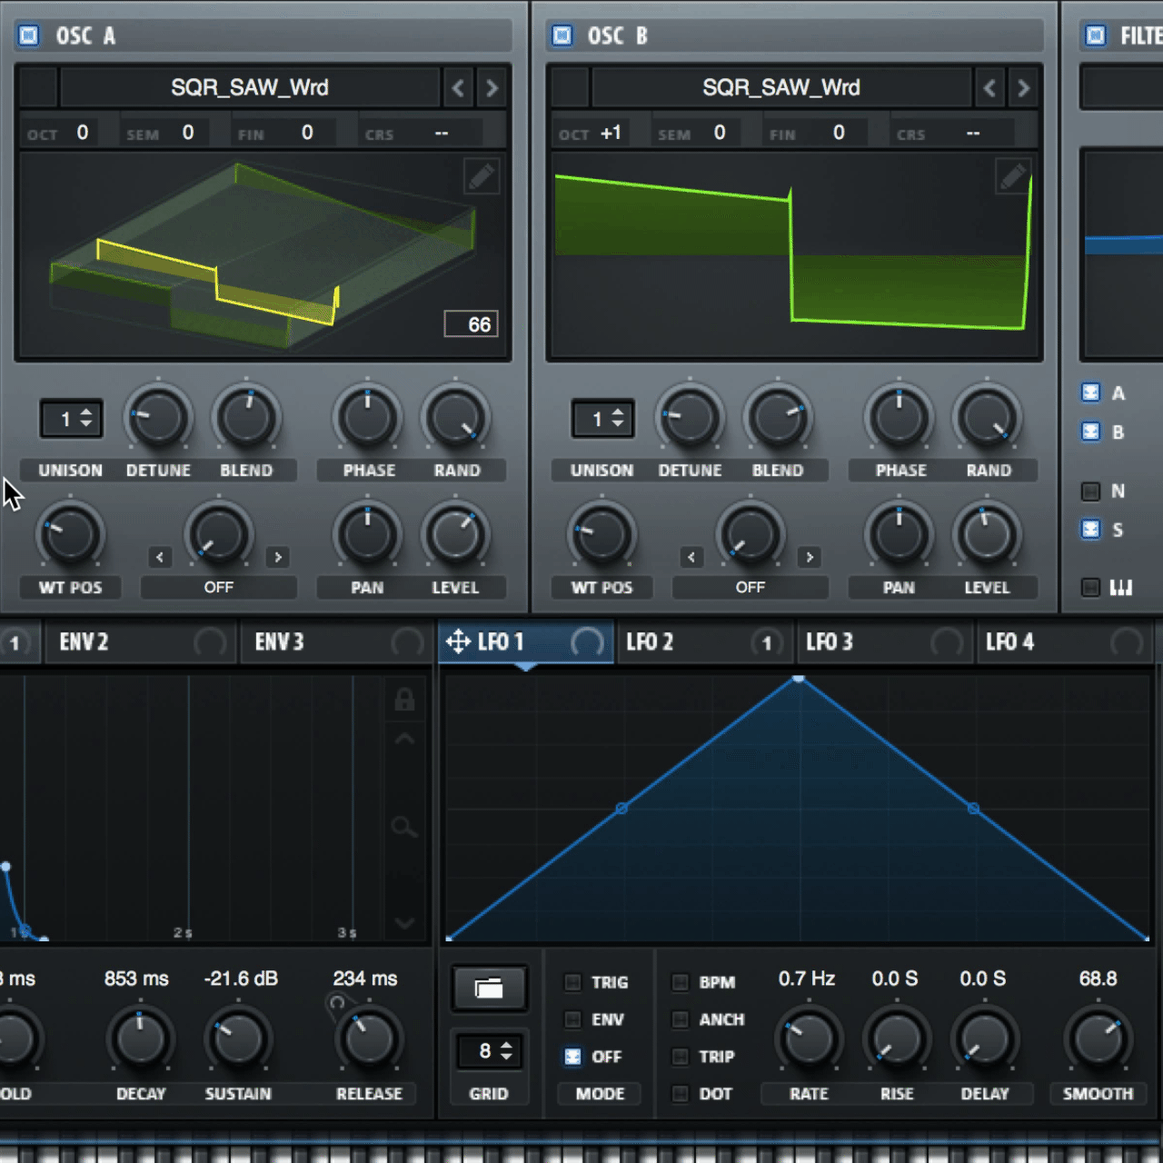
Task: Click LFO peak node at top of triangle
Action: [x=798, y=678]
